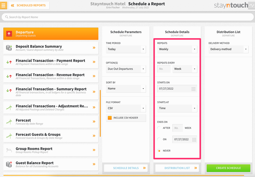Click chevron on Guest Balance Report row
The width and height of the screenshot is (255, 177).
pos(94,164)
